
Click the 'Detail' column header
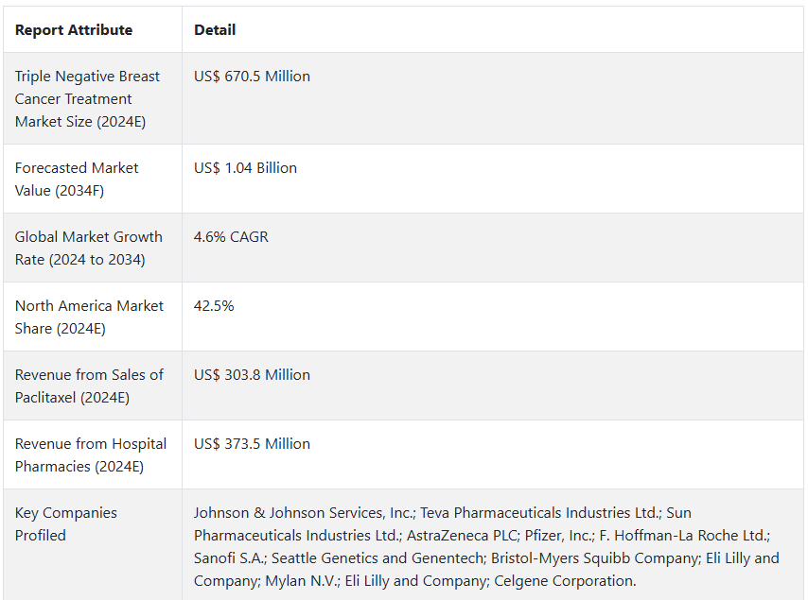pyautogui.click(x=215, y=30)
